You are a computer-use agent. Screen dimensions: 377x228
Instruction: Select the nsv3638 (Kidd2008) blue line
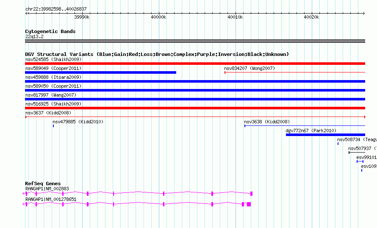[305, 126]
